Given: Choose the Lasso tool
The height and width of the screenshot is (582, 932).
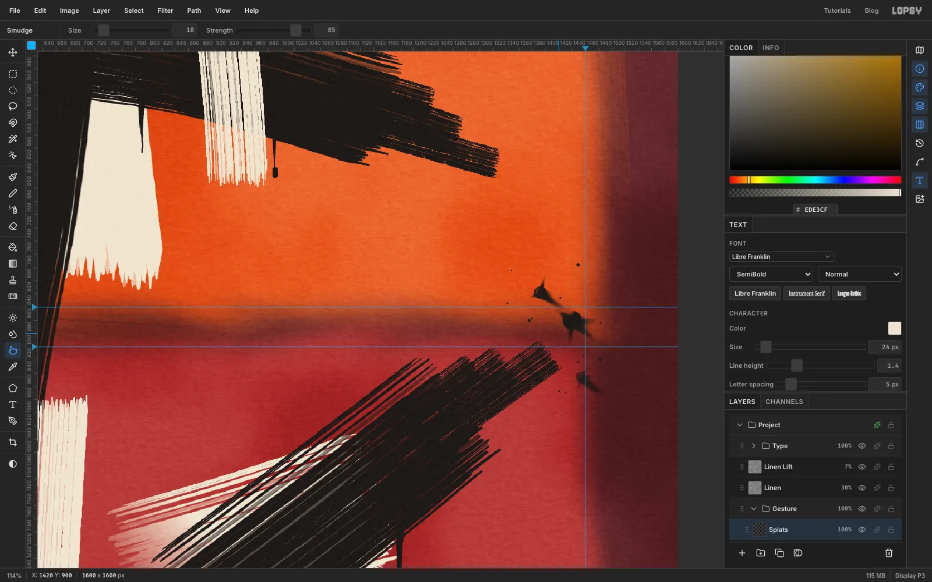Looking at the screenshot, I should (x=13, y=107).
